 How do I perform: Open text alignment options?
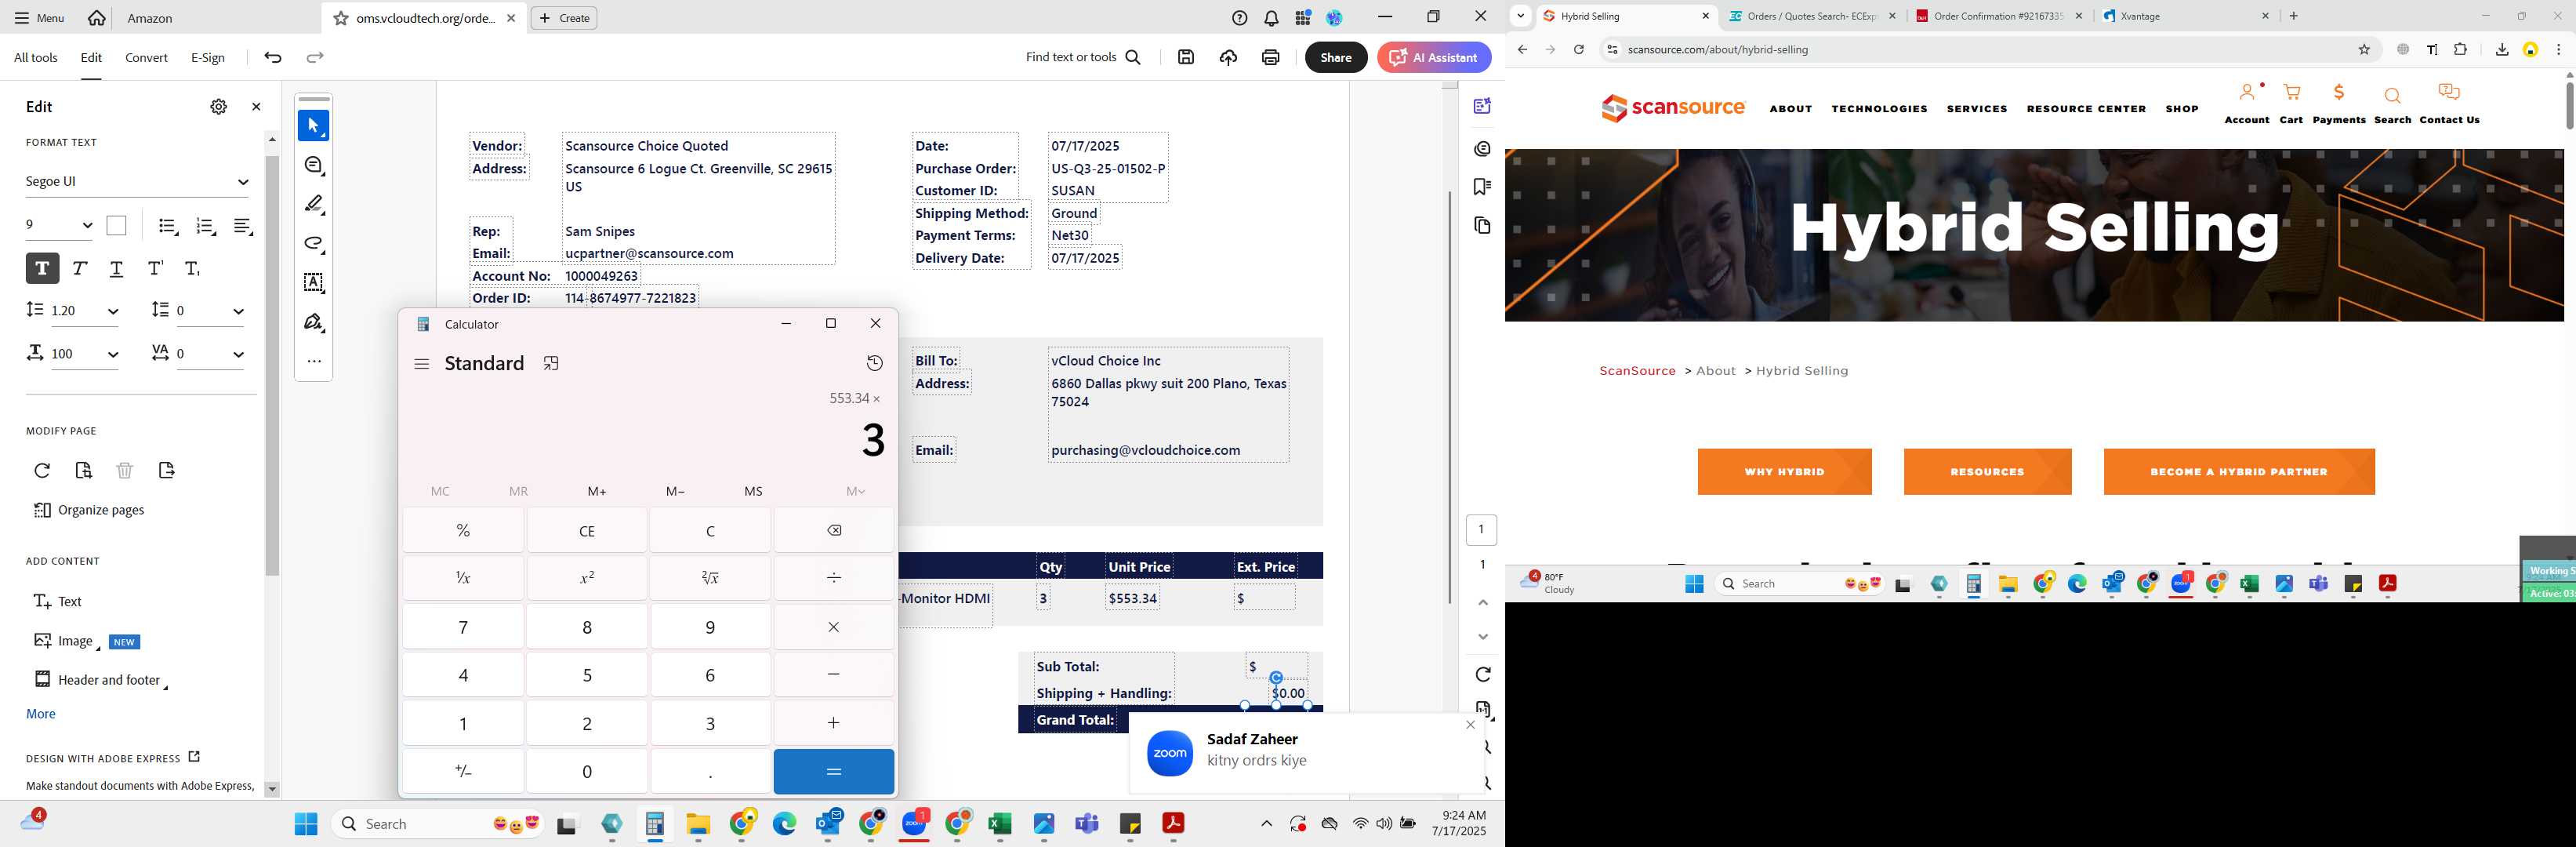pyautogui.click(x=243, y=227)
